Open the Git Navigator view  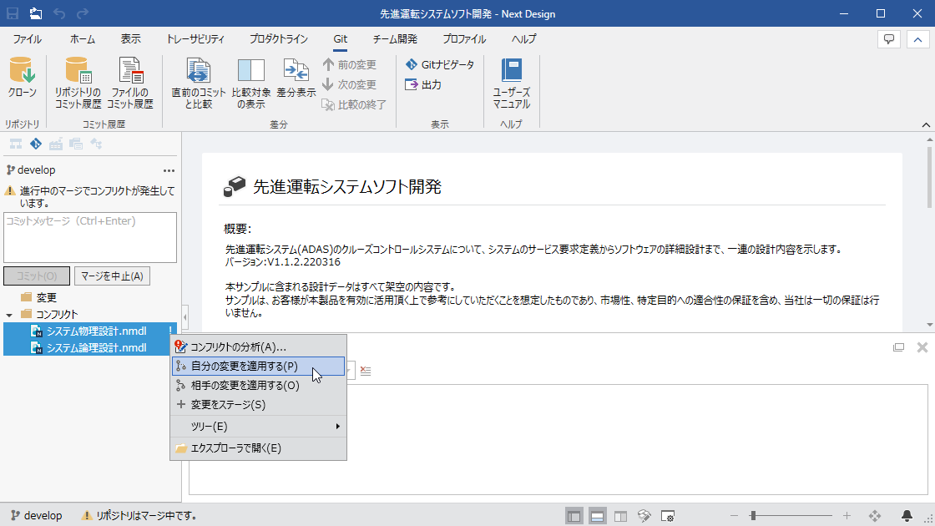[439, 64]
